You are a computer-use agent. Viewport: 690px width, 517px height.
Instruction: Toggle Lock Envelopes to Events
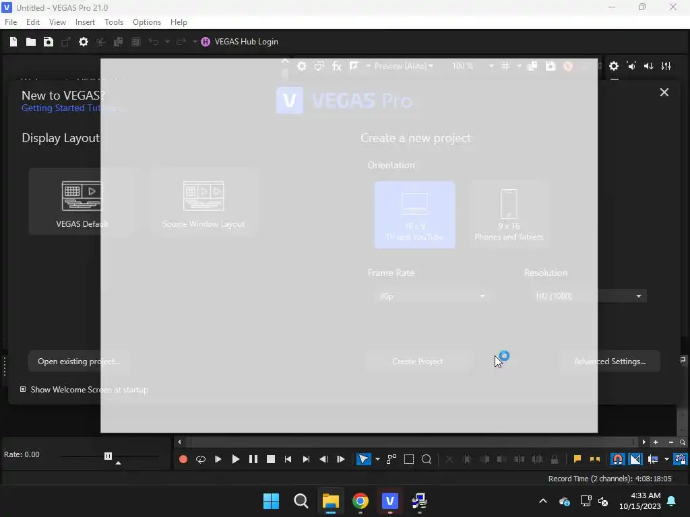coord(681,459)
